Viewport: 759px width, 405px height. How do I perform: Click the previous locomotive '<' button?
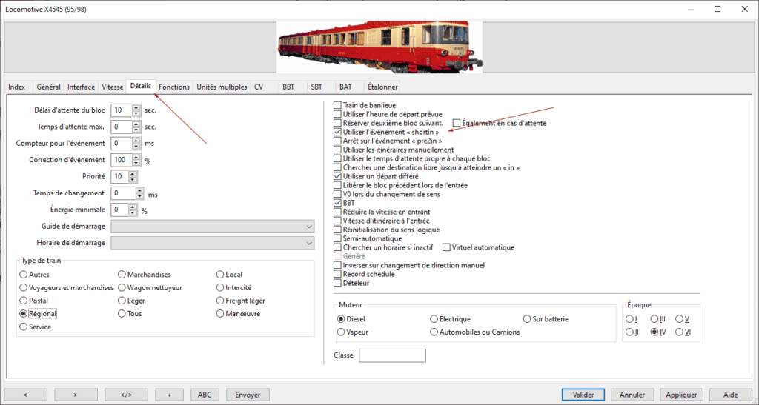[x=24, y=395]
